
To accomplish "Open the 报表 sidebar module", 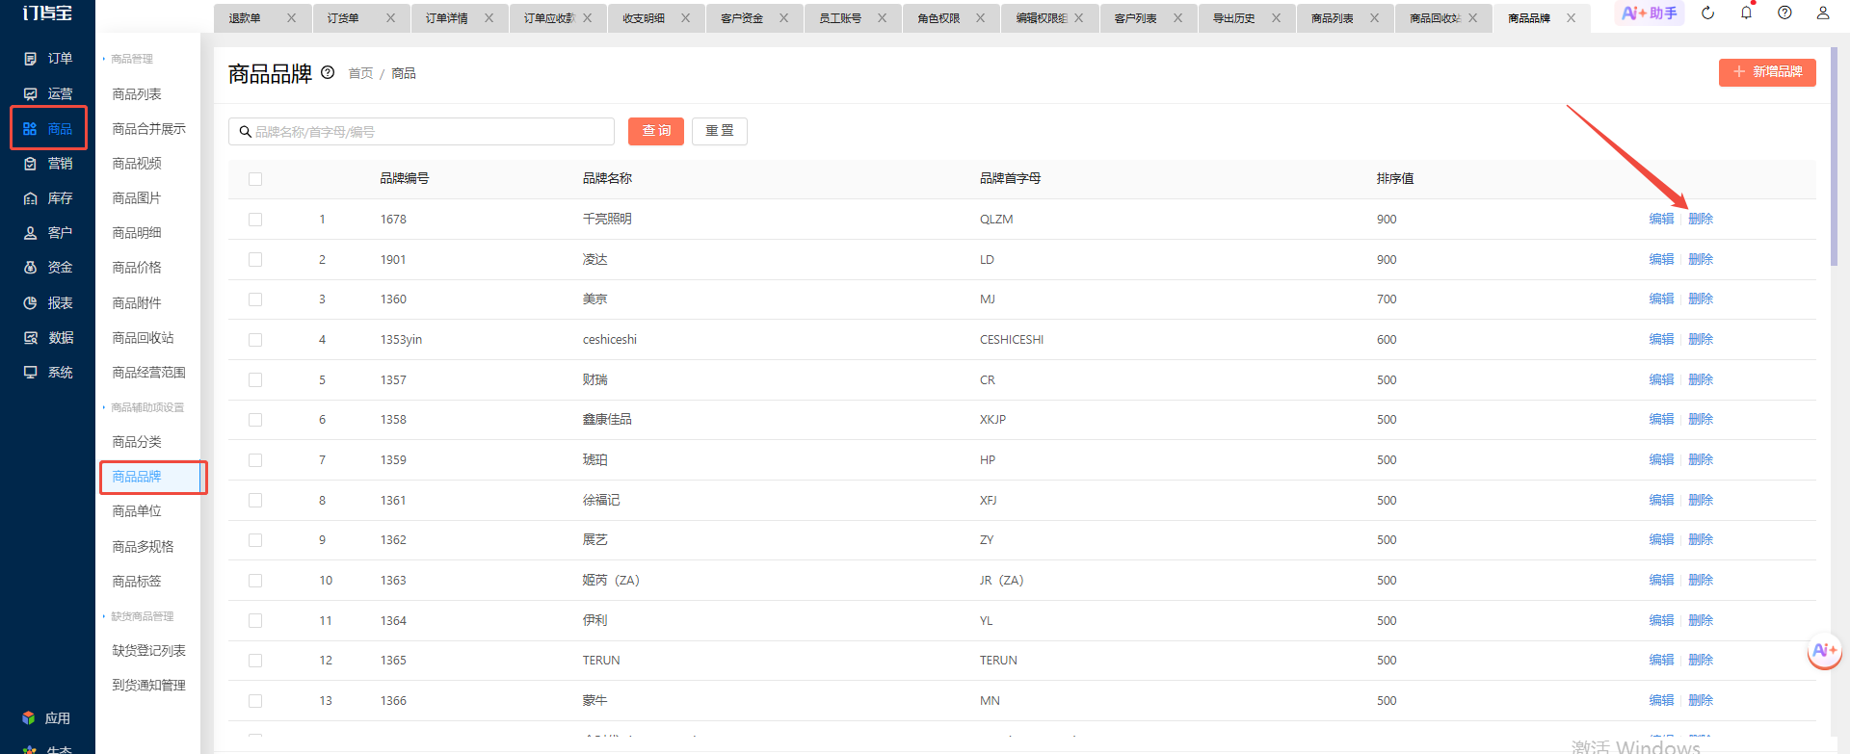I will [x=47, y=303].
